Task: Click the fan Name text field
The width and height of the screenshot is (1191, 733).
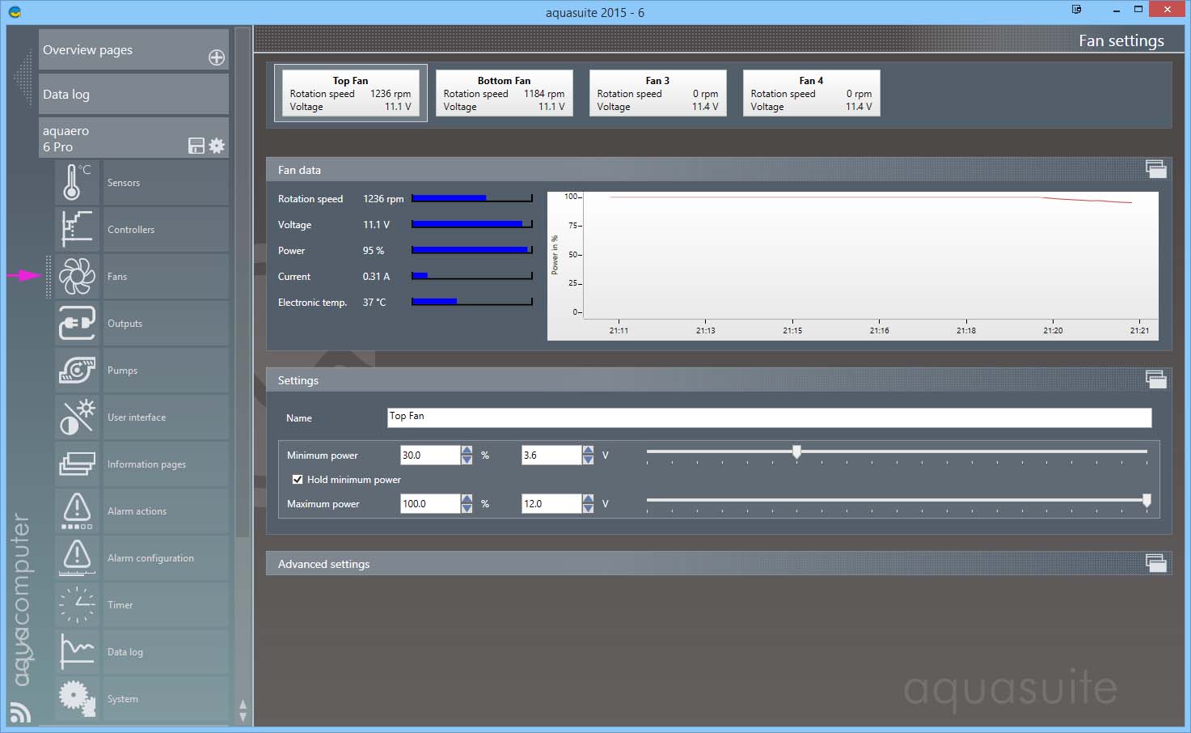Action: click(x=768, y=417)
